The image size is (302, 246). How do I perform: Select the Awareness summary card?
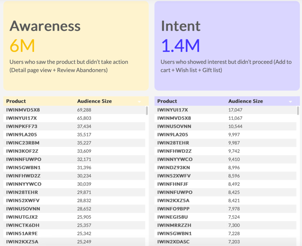point(76,46)
